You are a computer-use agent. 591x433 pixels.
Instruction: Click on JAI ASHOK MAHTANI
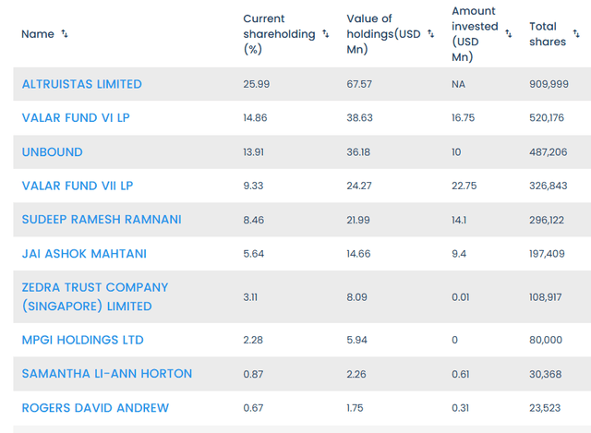[x=84, y=254]
